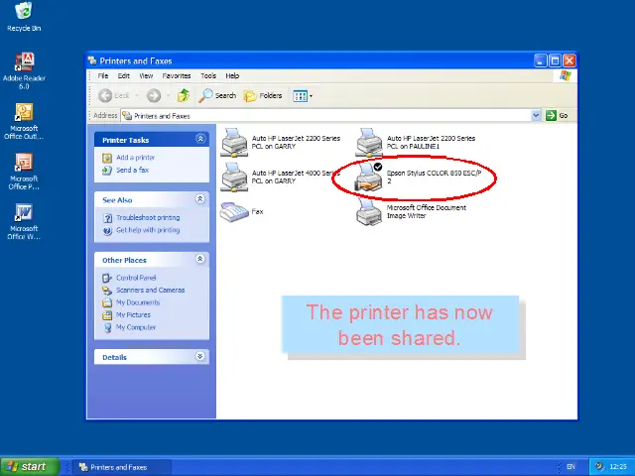Screen dimensions: 635x476
Task: Click the Views toolbar icon
Action: coord(300,96)
